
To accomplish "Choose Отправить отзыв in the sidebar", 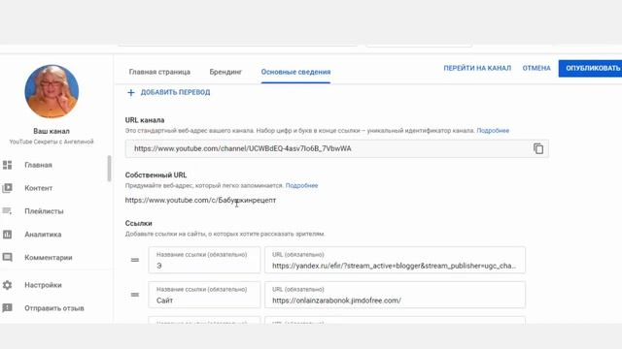I will tap(54, 308).
